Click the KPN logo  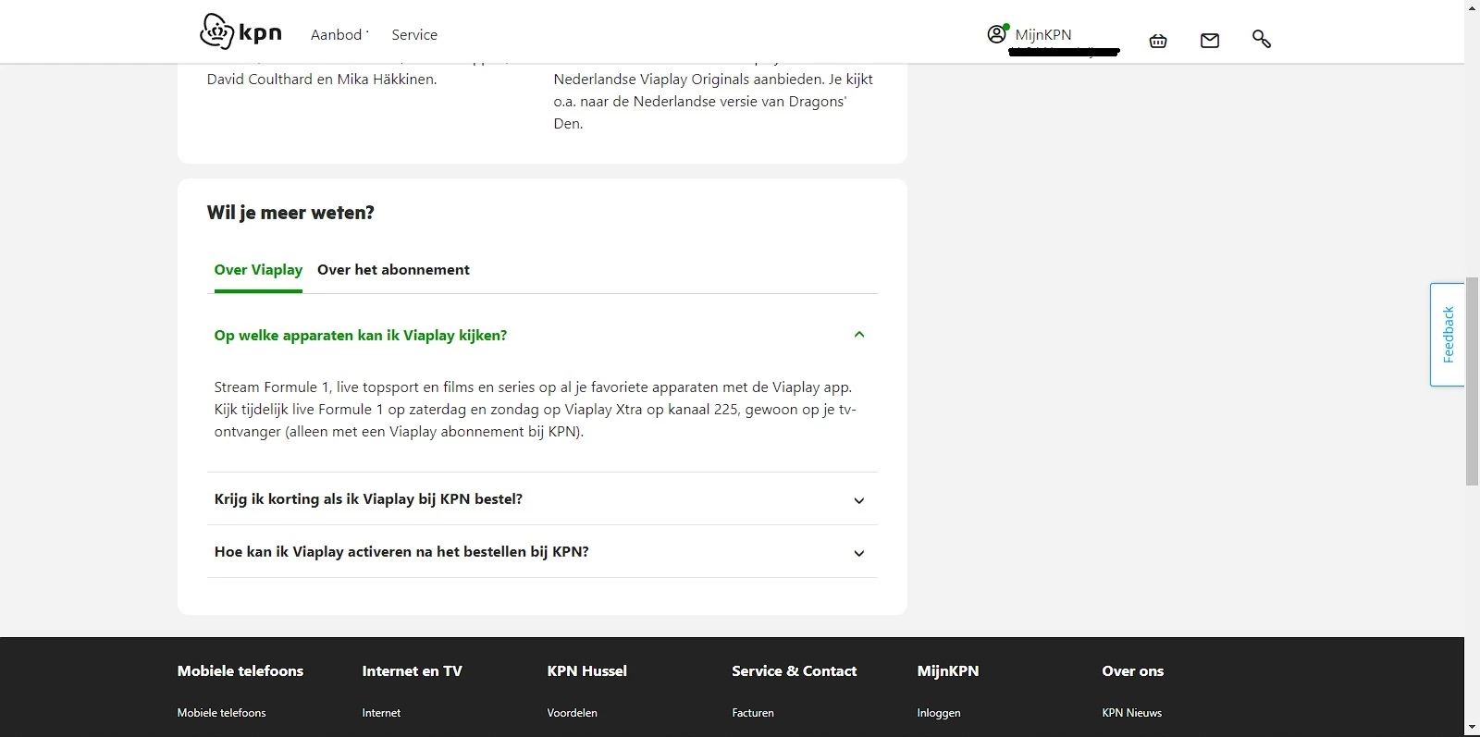click(240, 31)
